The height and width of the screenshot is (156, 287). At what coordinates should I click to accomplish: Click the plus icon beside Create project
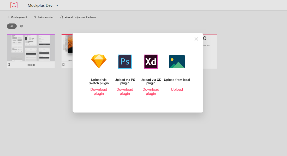pyautogui.click(x=8, y=17)
